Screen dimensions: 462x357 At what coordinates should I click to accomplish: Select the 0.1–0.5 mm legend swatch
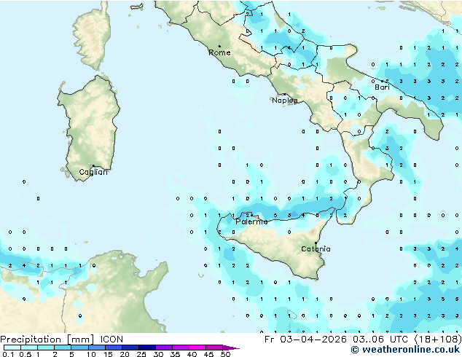tap(12, 348)
